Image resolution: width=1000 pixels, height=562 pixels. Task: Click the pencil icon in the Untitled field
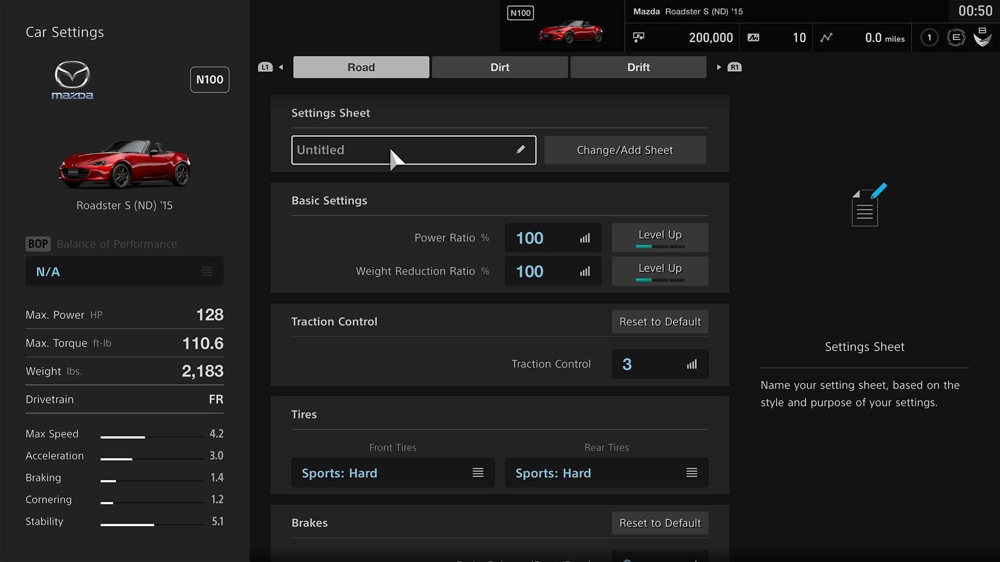(521, 150)
